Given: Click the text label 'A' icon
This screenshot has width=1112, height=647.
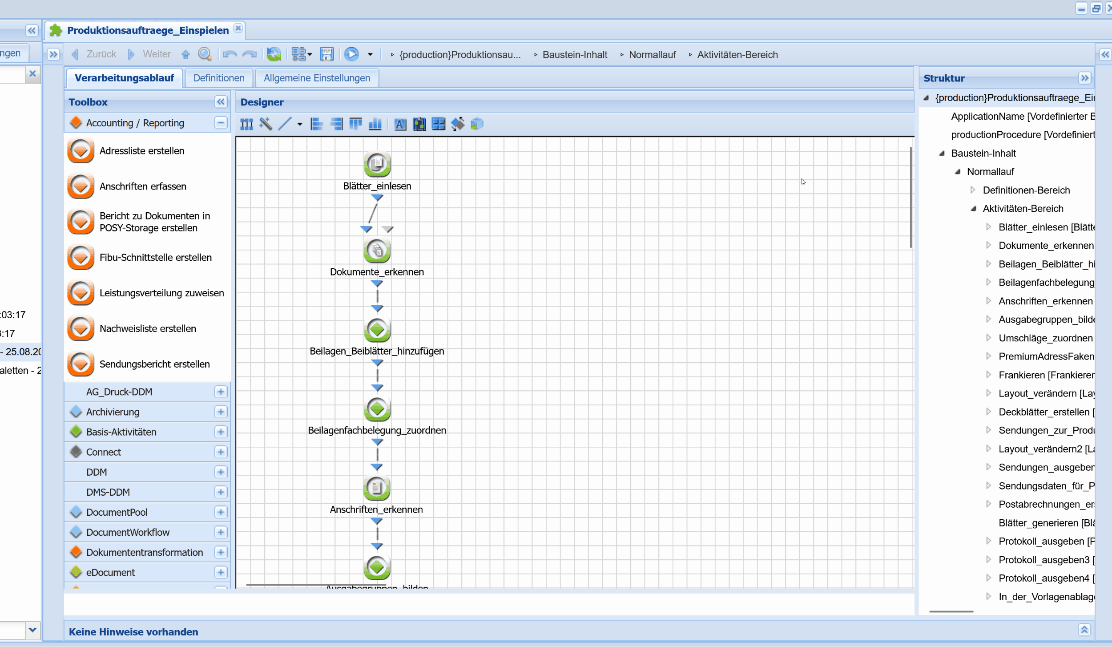Looking at the screenshot, I should (x=400, y=124).
